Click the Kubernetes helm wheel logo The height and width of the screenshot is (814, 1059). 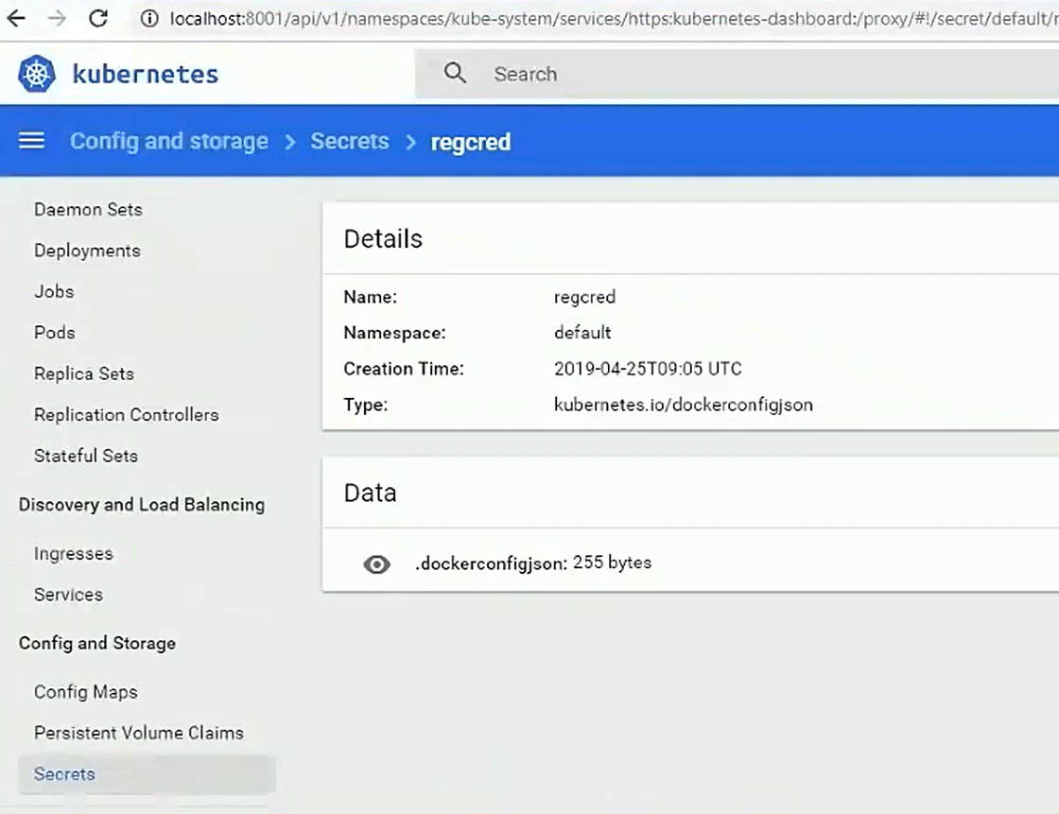click(x=37, y=74)
